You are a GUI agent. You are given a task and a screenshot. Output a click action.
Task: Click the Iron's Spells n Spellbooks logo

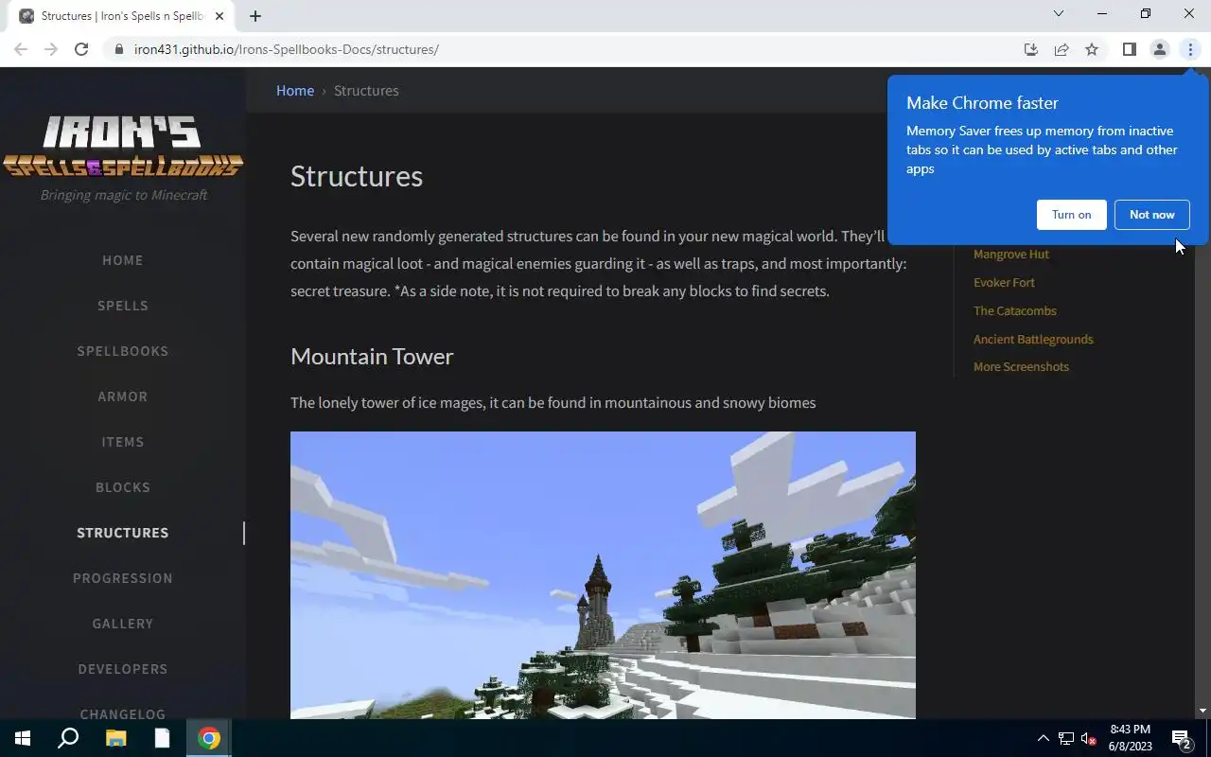(123, 147)
